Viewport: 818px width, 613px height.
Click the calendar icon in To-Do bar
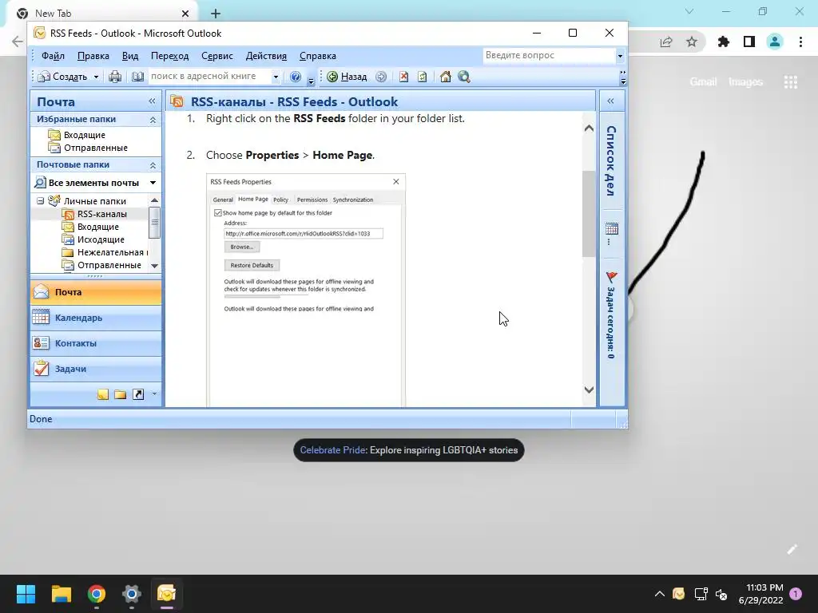pos(612,229)
